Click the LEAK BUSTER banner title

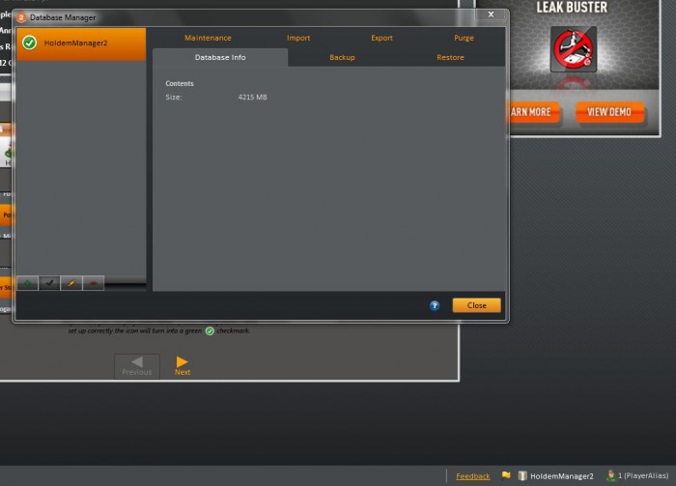click(572, 8)
